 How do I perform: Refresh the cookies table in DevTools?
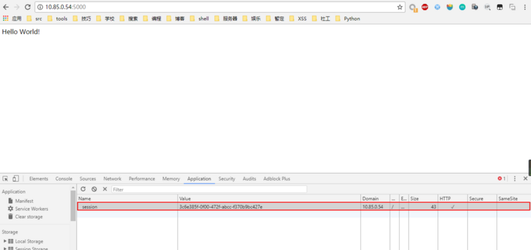(83, 189)
